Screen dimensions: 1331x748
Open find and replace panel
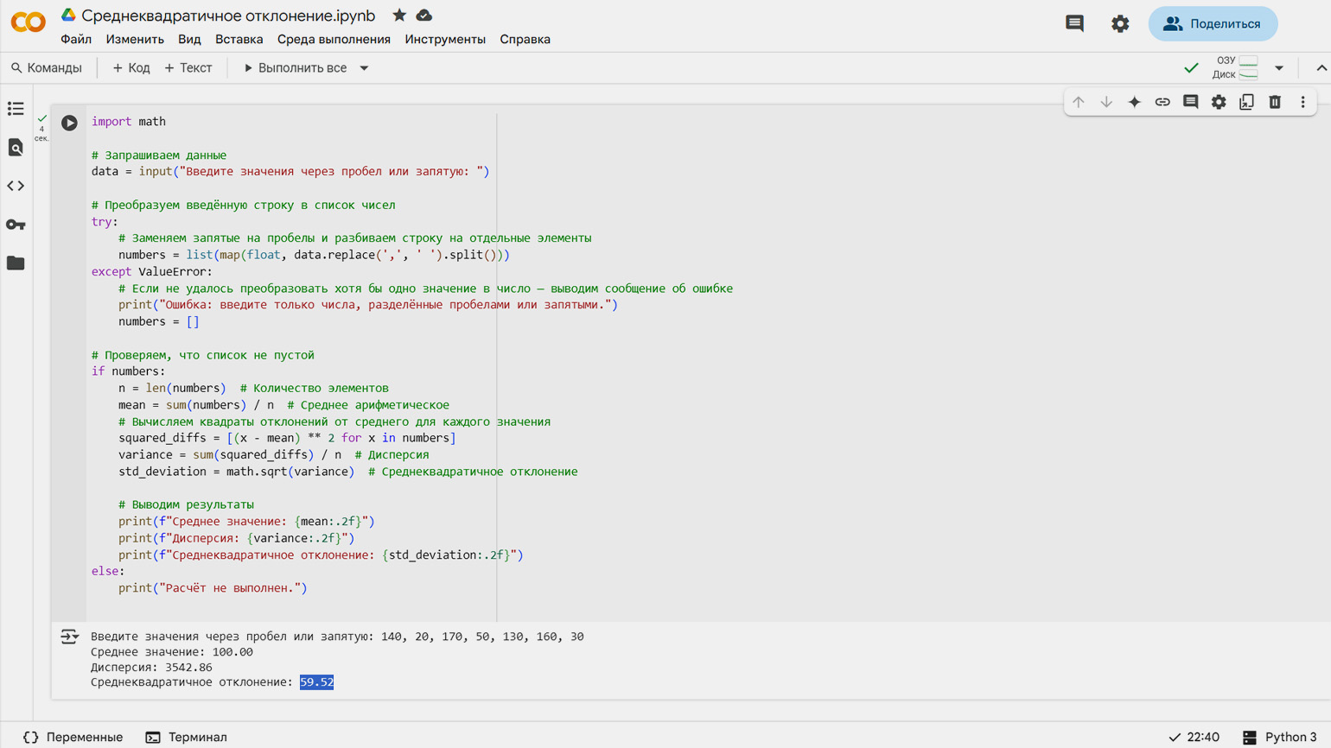(x=16, y=148)
